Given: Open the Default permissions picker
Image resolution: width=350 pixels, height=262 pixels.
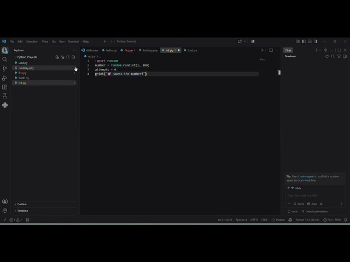Looking at the screenshot, I should [x=315, y=212].
